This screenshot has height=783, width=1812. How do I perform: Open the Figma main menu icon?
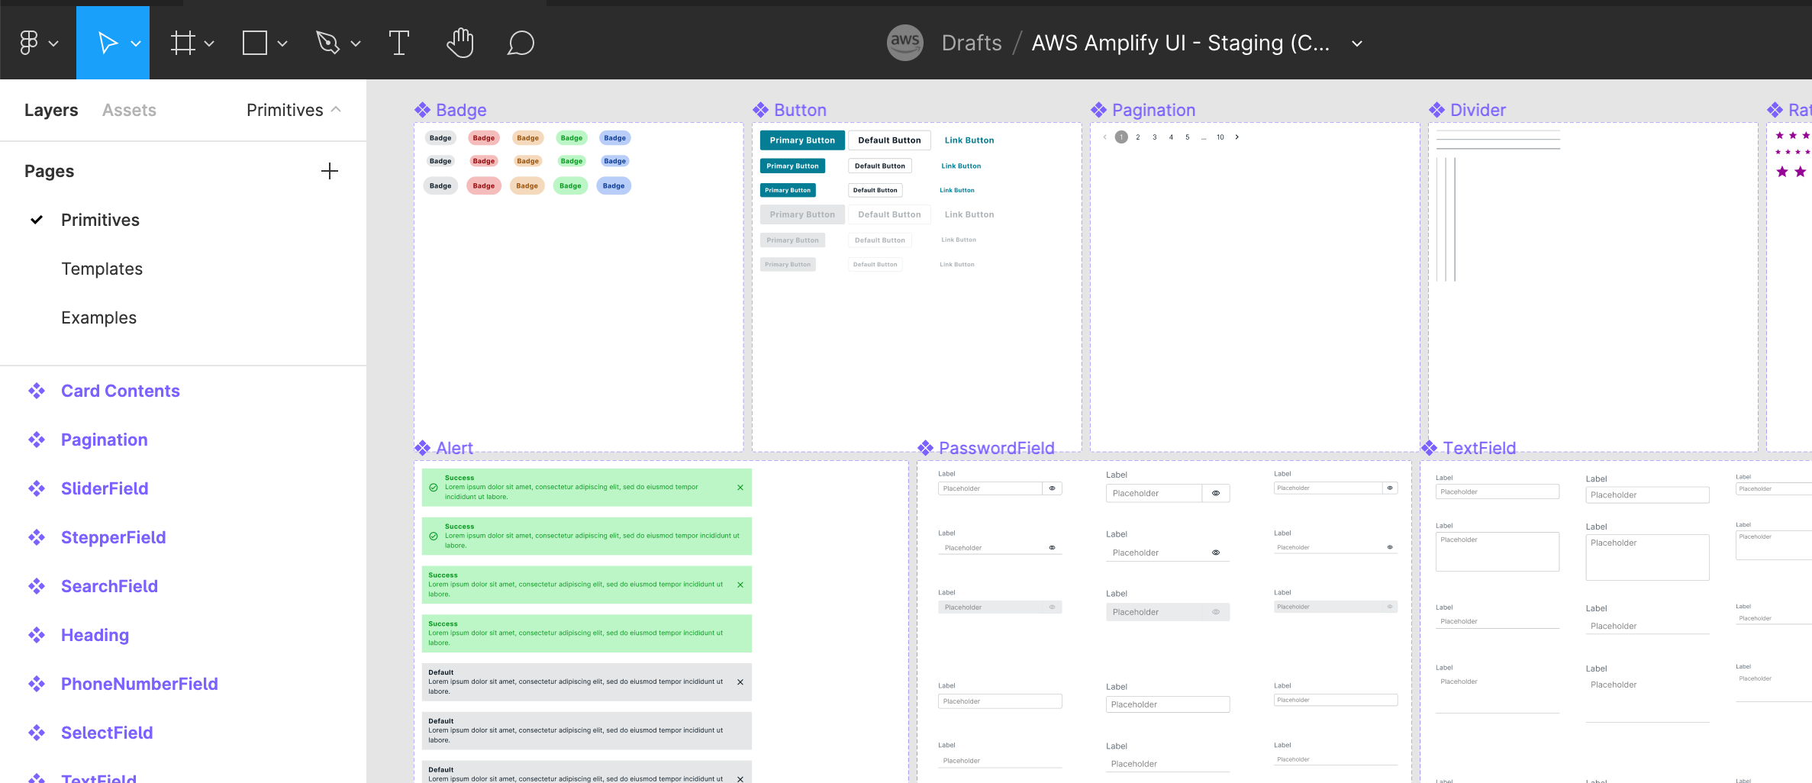coord(29,43)
